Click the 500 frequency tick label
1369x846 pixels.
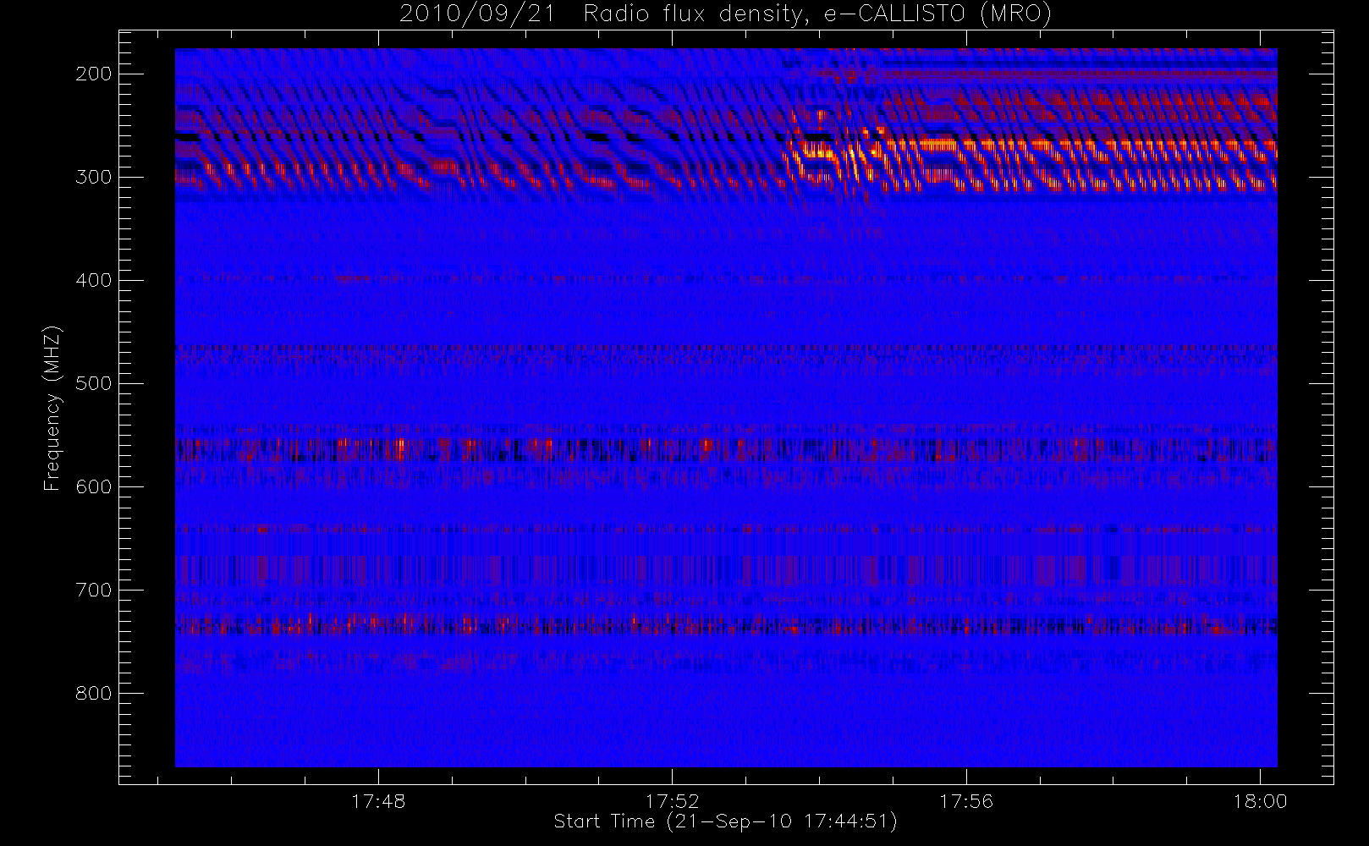point(94,383)
